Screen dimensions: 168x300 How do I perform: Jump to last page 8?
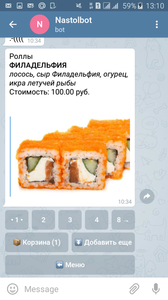pos(123,220)
